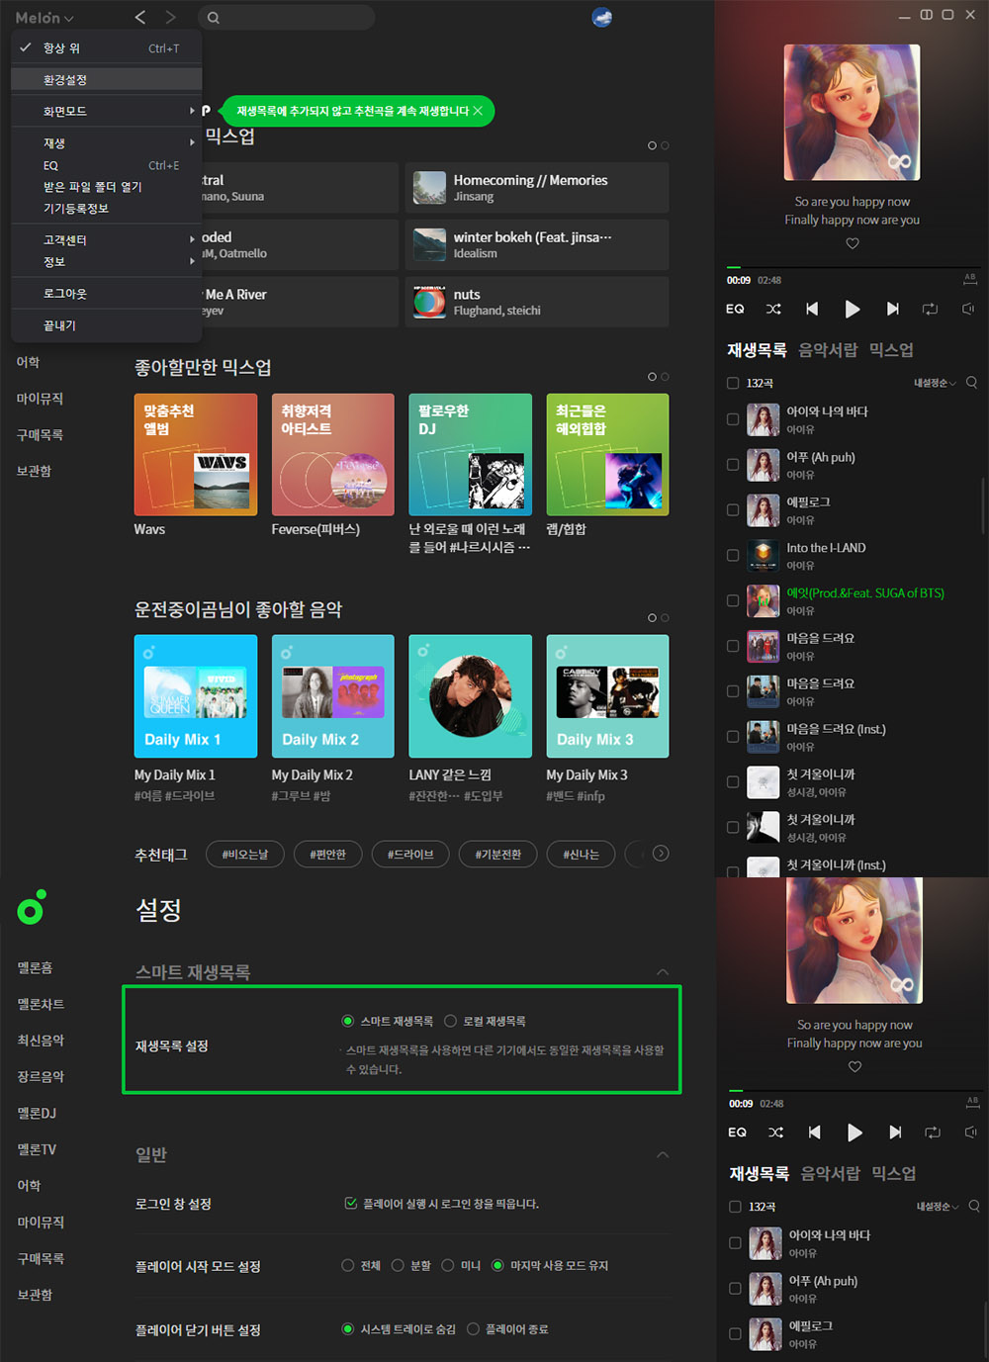The width and height of the screenshot is (989, 1362).
Task: Click the #기분전환 tag button
Action: coord(498,855)
